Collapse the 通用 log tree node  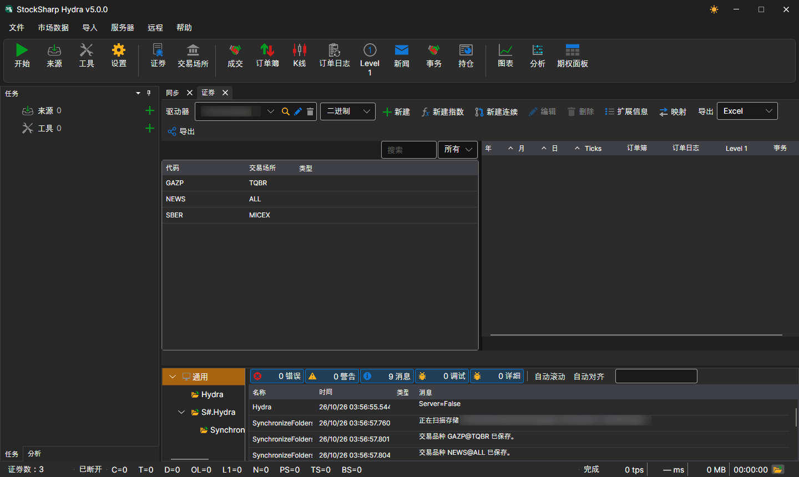(173, 377)
